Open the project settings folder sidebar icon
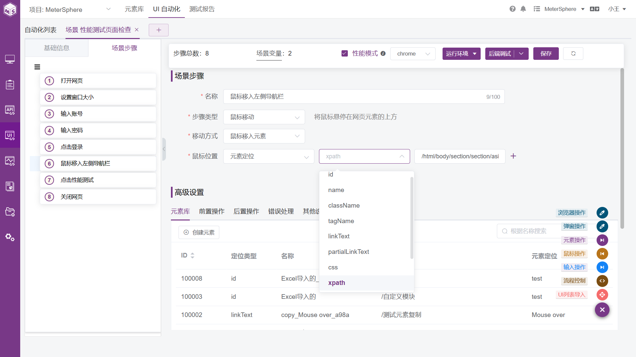This screenshot has height=357, width=636. point(10,212)
